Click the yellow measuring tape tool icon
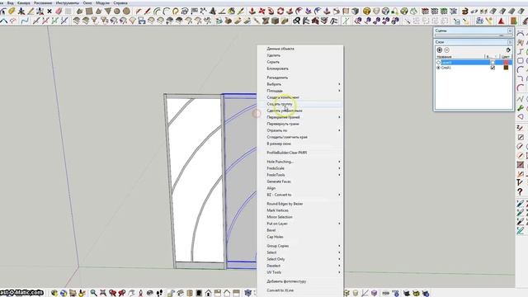This screenshot has width=528, height=297. tap(12, 11)
